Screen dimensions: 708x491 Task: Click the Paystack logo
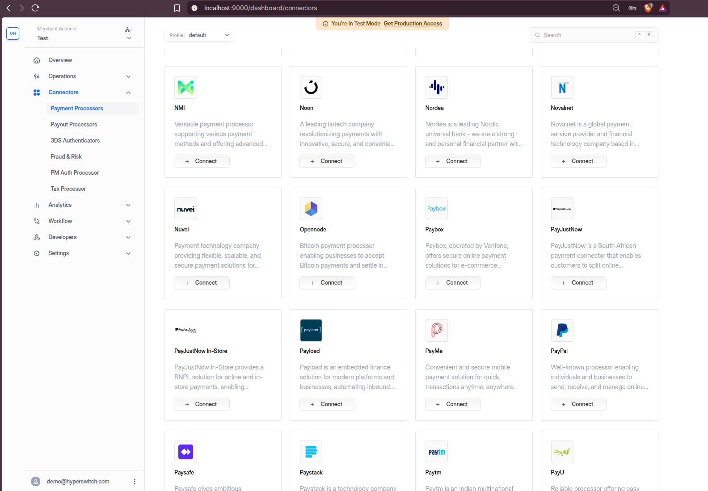(311, 452)
